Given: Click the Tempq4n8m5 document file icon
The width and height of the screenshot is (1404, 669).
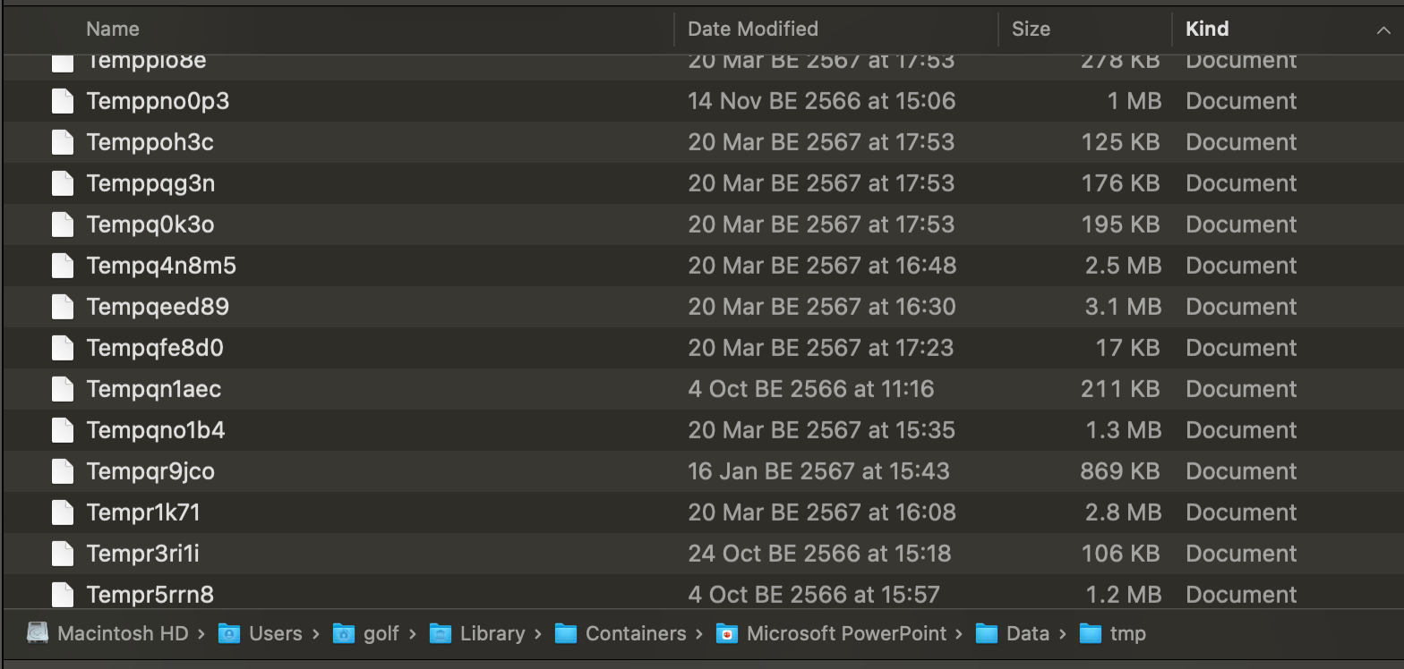Looking at the screenshot, I should click(x=62, y=266).
